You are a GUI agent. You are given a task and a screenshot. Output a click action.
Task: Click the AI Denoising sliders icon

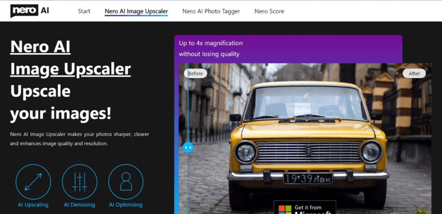tap(79, 182)
